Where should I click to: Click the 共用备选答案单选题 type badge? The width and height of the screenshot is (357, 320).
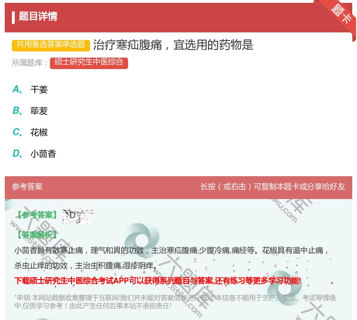pos(51,45)
